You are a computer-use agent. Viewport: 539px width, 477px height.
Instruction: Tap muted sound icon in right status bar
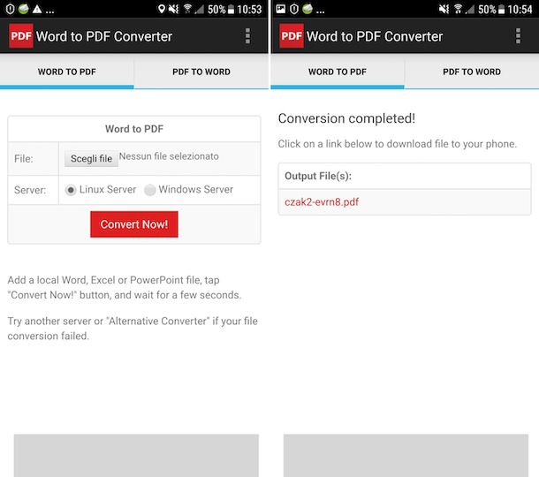tap(444, 9)
